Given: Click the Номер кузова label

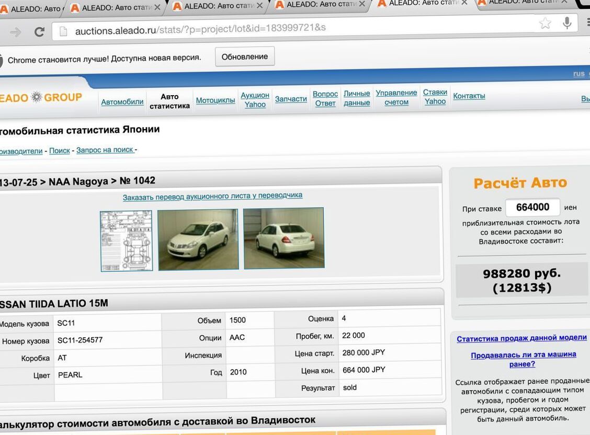Looking at the screenshot, I should coord(26,341).
